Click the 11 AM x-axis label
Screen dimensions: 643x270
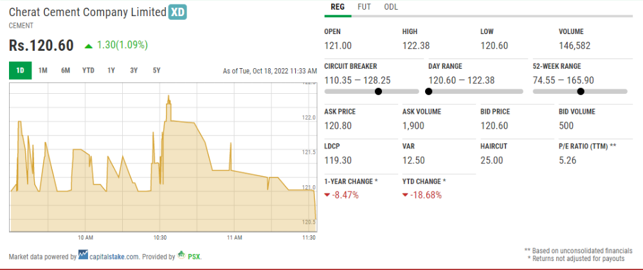click(234, 238)
